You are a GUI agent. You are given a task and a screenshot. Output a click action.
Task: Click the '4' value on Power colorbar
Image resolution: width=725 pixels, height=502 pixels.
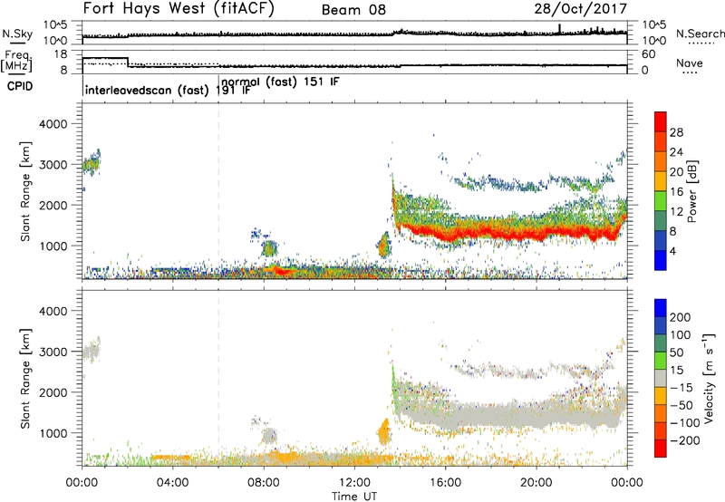tap(672, 251)
